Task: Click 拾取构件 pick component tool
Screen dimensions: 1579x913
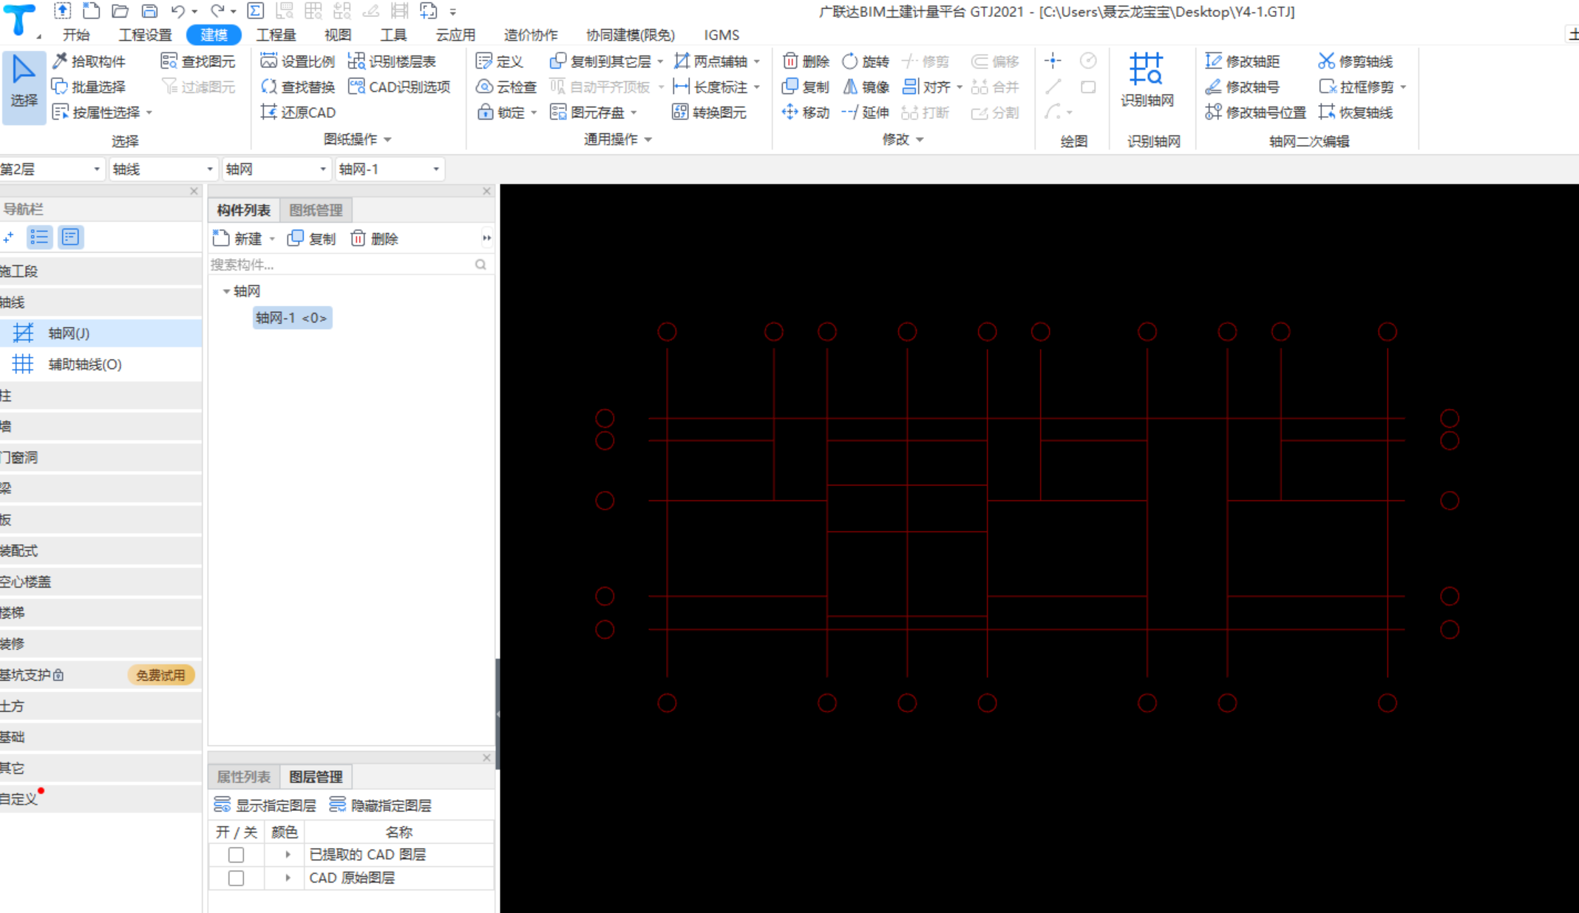Action: [x=89, y=61]
